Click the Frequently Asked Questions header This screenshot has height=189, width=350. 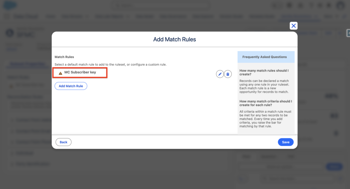[265, 57]
